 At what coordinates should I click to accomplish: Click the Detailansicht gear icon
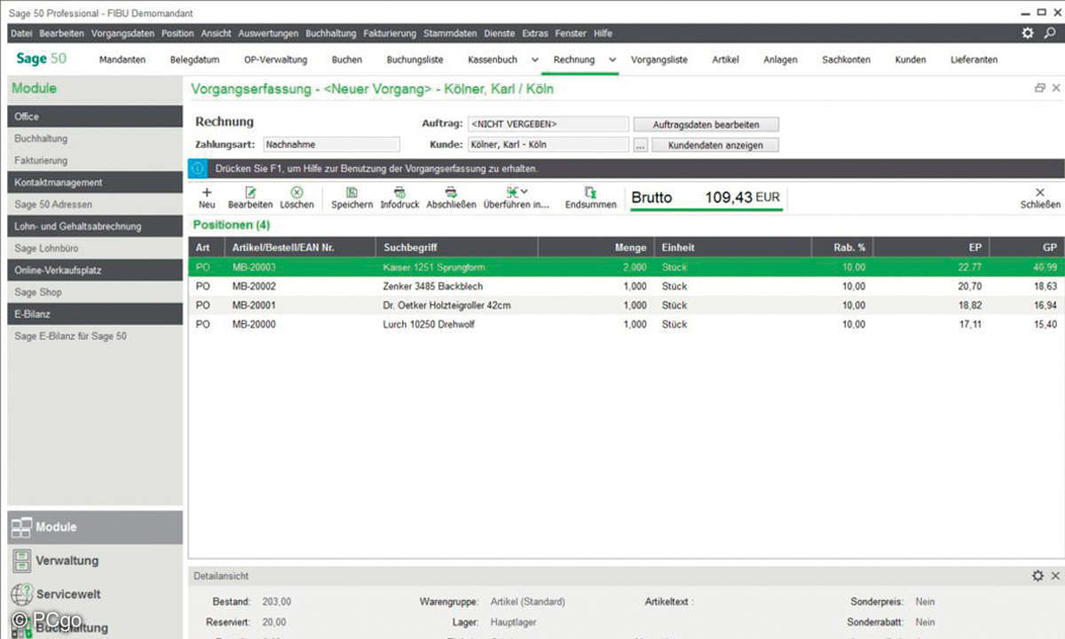point(1037,576)
